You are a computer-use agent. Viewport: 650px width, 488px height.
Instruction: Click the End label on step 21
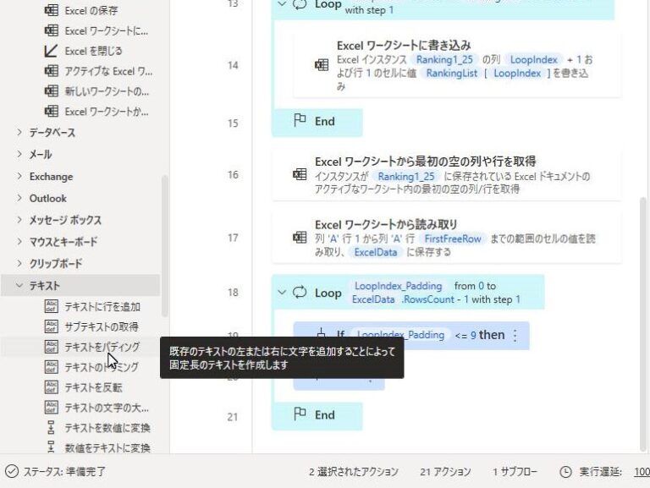[x=325, y=415]
